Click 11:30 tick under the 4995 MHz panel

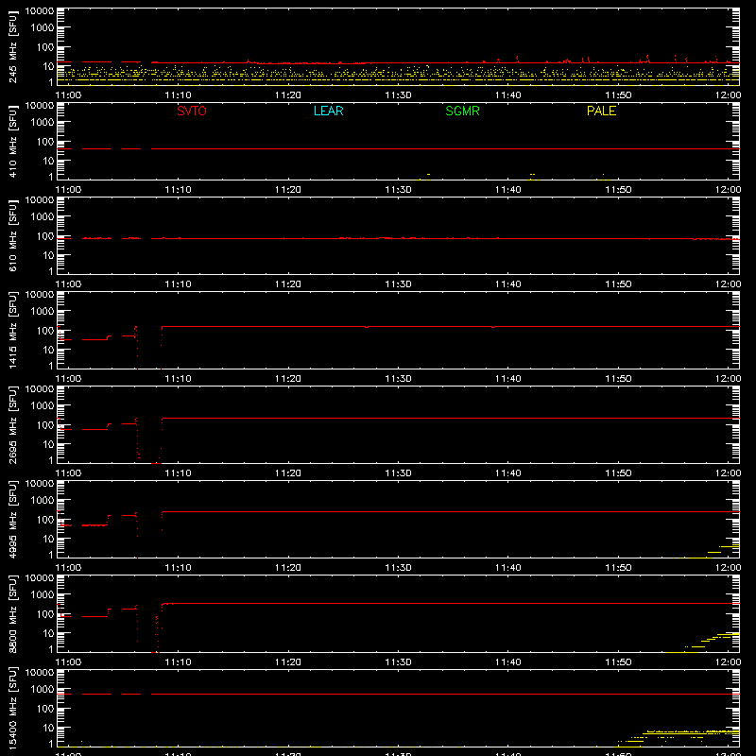398,568
